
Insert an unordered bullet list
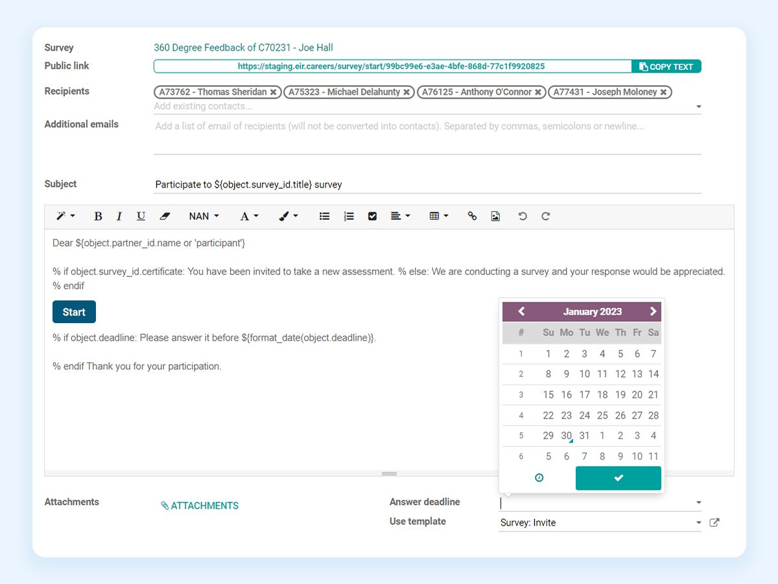tap(325, 216)
